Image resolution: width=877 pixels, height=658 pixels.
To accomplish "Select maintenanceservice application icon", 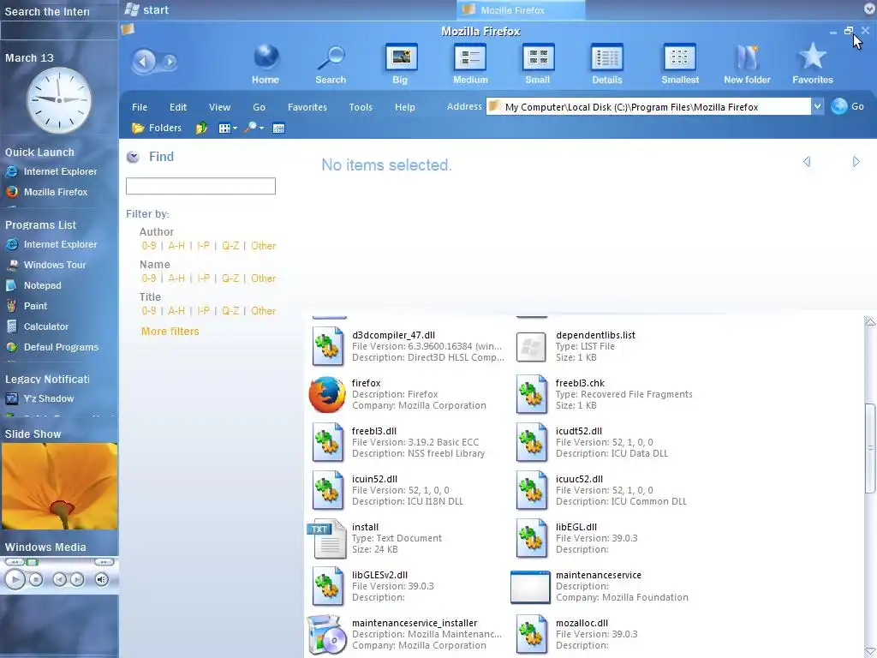I will coord(530,586).
